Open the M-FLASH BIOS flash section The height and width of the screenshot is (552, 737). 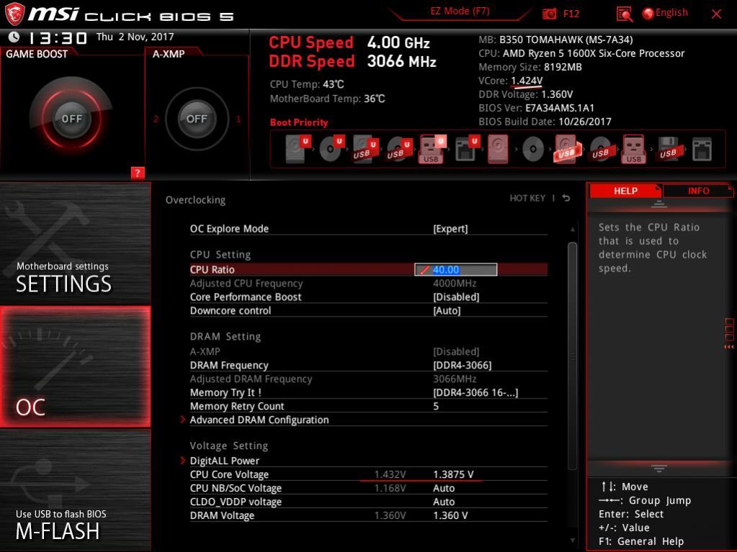pos(75,491)
